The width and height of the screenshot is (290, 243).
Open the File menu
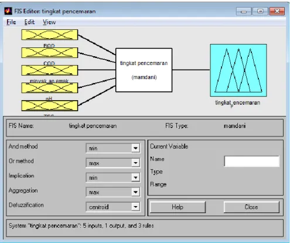pos(11,22)
